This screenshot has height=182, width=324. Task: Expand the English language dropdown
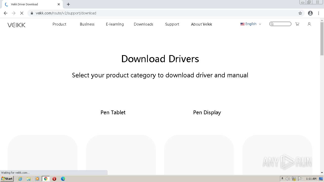coord(251,24)
